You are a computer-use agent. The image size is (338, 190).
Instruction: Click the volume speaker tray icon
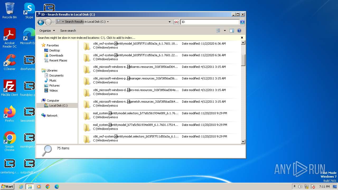coord(300,187)
